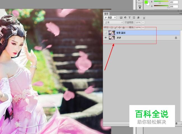
Task: Show the 背景 副本 layer visibility
Action: pos(106,33)
